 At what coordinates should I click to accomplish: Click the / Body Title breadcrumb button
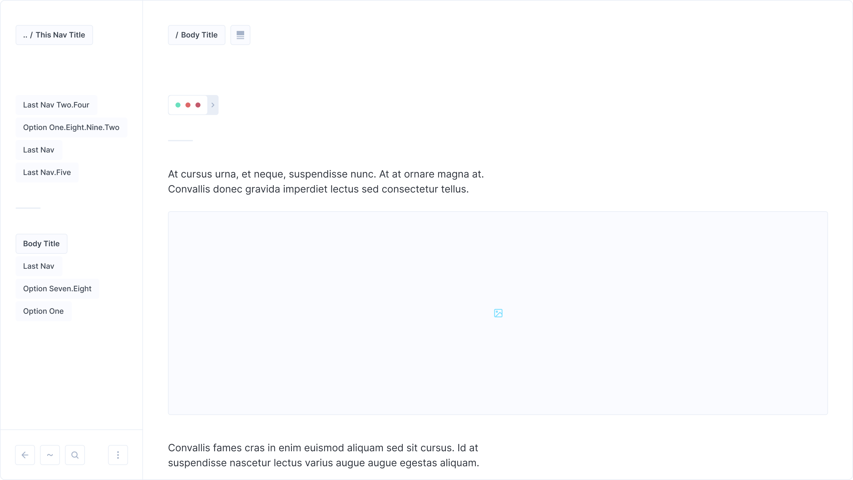pos(197,35)
